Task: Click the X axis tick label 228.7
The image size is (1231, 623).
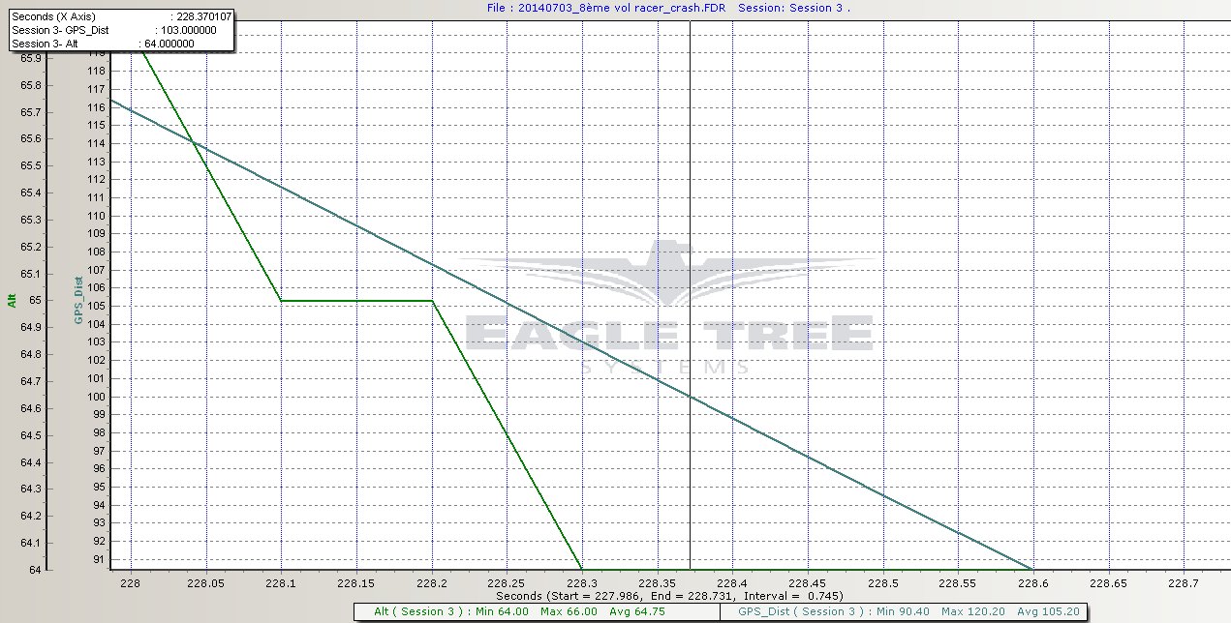Action: (1184, 583)
